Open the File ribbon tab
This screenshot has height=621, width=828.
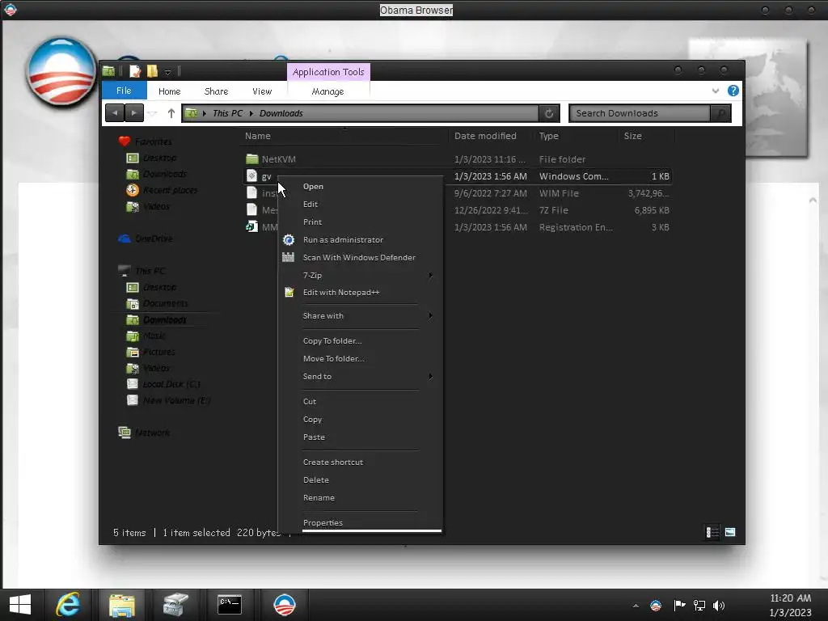124,91
